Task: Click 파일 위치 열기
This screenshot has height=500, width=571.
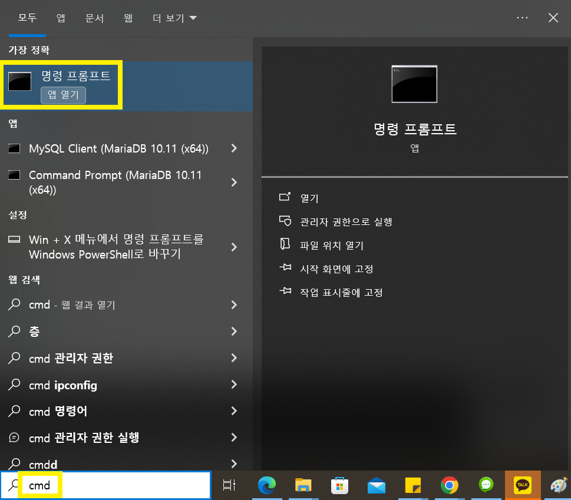Action: coord(332,245)
